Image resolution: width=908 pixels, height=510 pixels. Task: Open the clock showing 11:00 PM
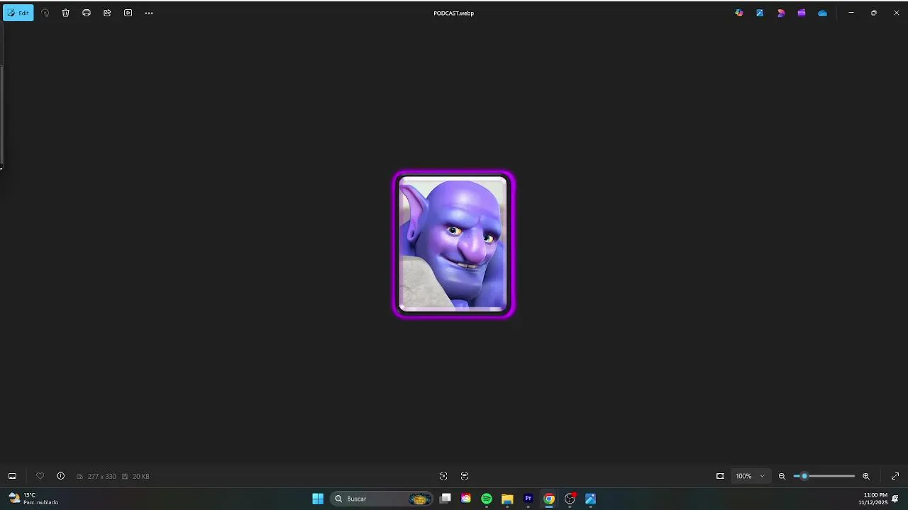tap(873, 499)
